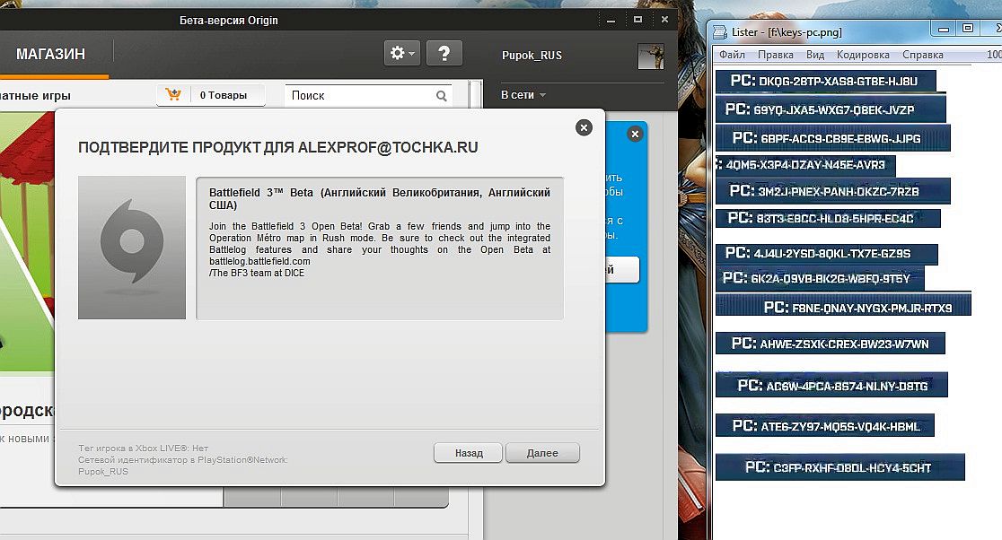This screenshot has width=1002, height=540.
Task: Click the key starting with 3M2J-PNEX
Action: point(832,191)
